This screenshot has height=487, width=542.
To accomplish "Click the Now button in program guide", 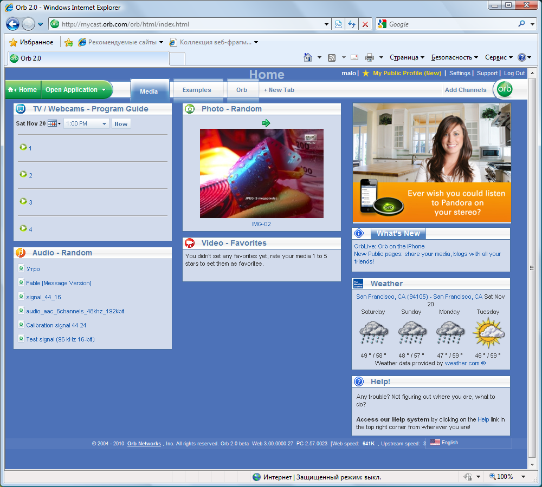I will coord(121,123).
